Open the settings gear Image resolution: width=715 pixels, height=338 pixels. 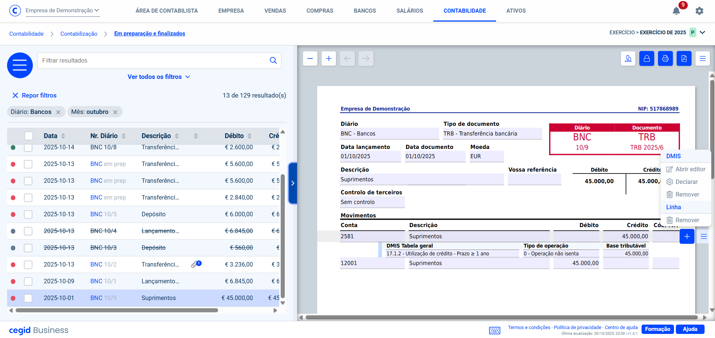699,11
